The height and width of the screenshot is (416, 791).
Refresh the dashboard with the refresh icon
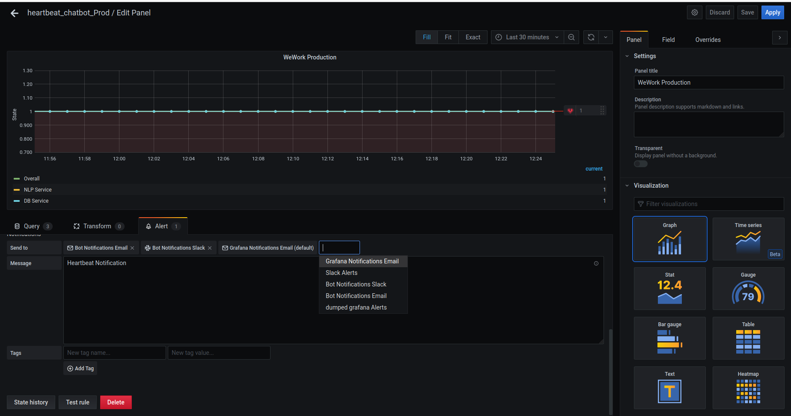591,37
